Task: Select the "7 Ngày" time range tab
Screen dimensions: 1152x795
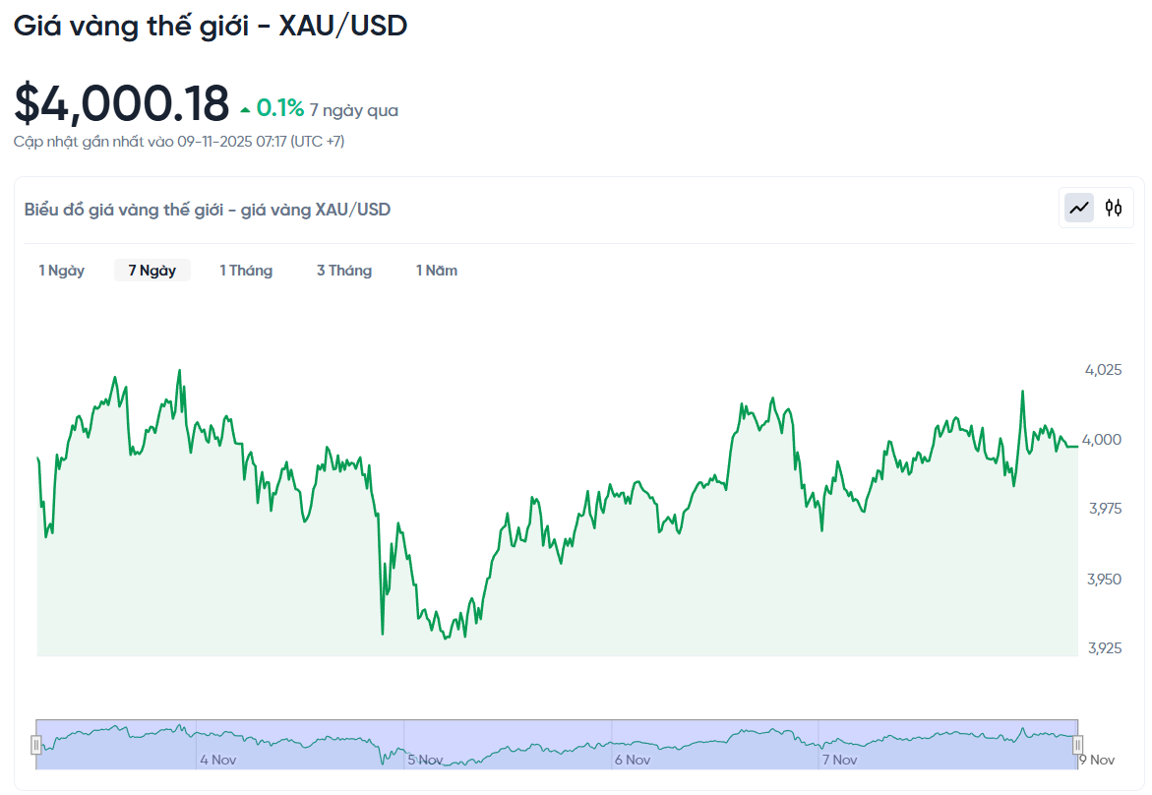Action: (x=152, y=270)
